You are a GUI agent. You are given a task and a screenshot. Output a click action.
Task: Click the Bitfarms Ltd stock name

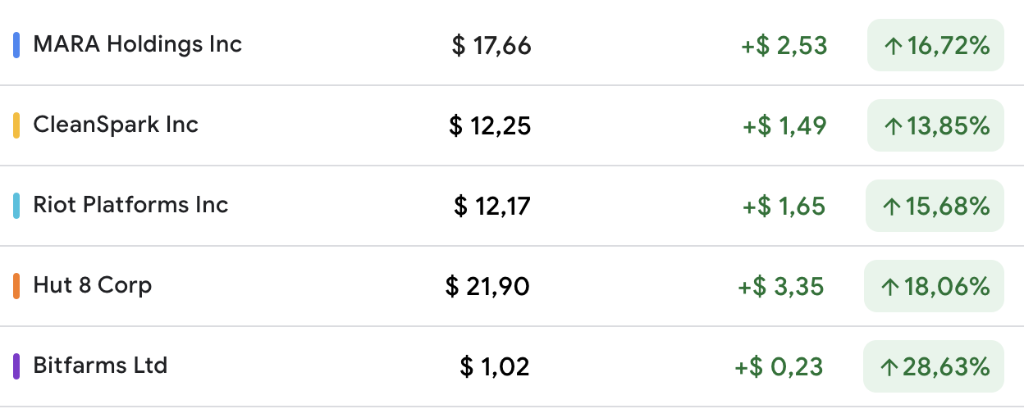100,366
